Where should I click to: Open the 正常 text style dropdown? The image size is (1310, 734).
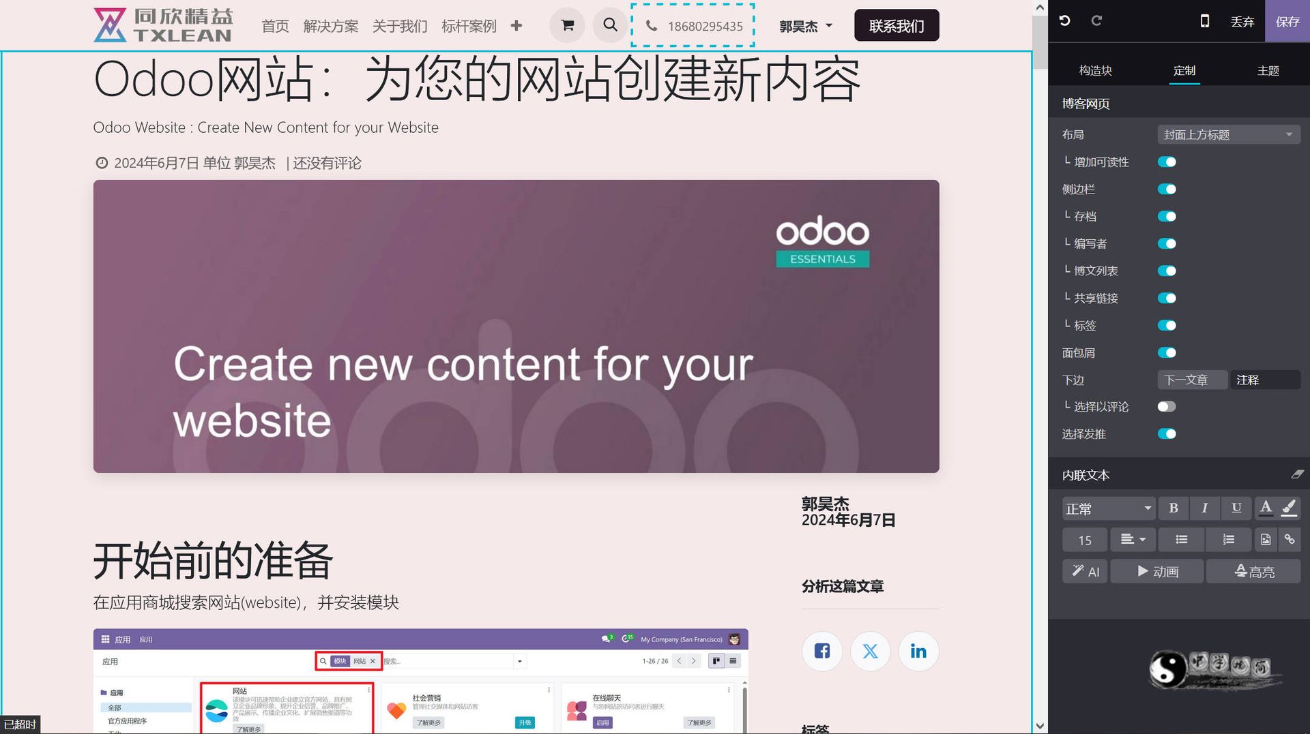click(x=1109, y=508)
